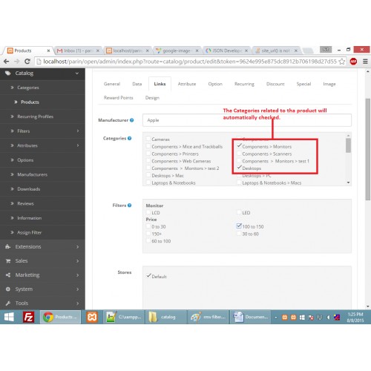Expand the Attributes submenu arrow
Viewport: 371px width, 371px height.
pyautogui.click(x=78, y=145)
